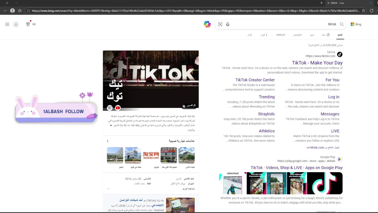The height and width of the screenshot is (213, 378).
Task: Open the بايت دانس brand thumbnail
Action: point(186,155)
